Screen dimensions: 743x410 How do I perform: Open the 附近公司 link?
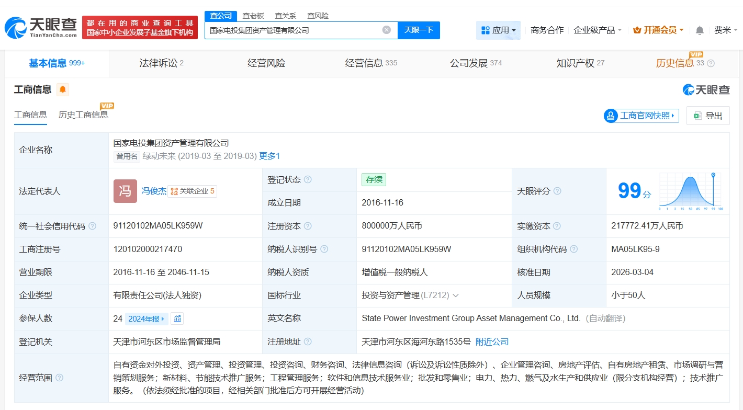click(x=492, y=342)
